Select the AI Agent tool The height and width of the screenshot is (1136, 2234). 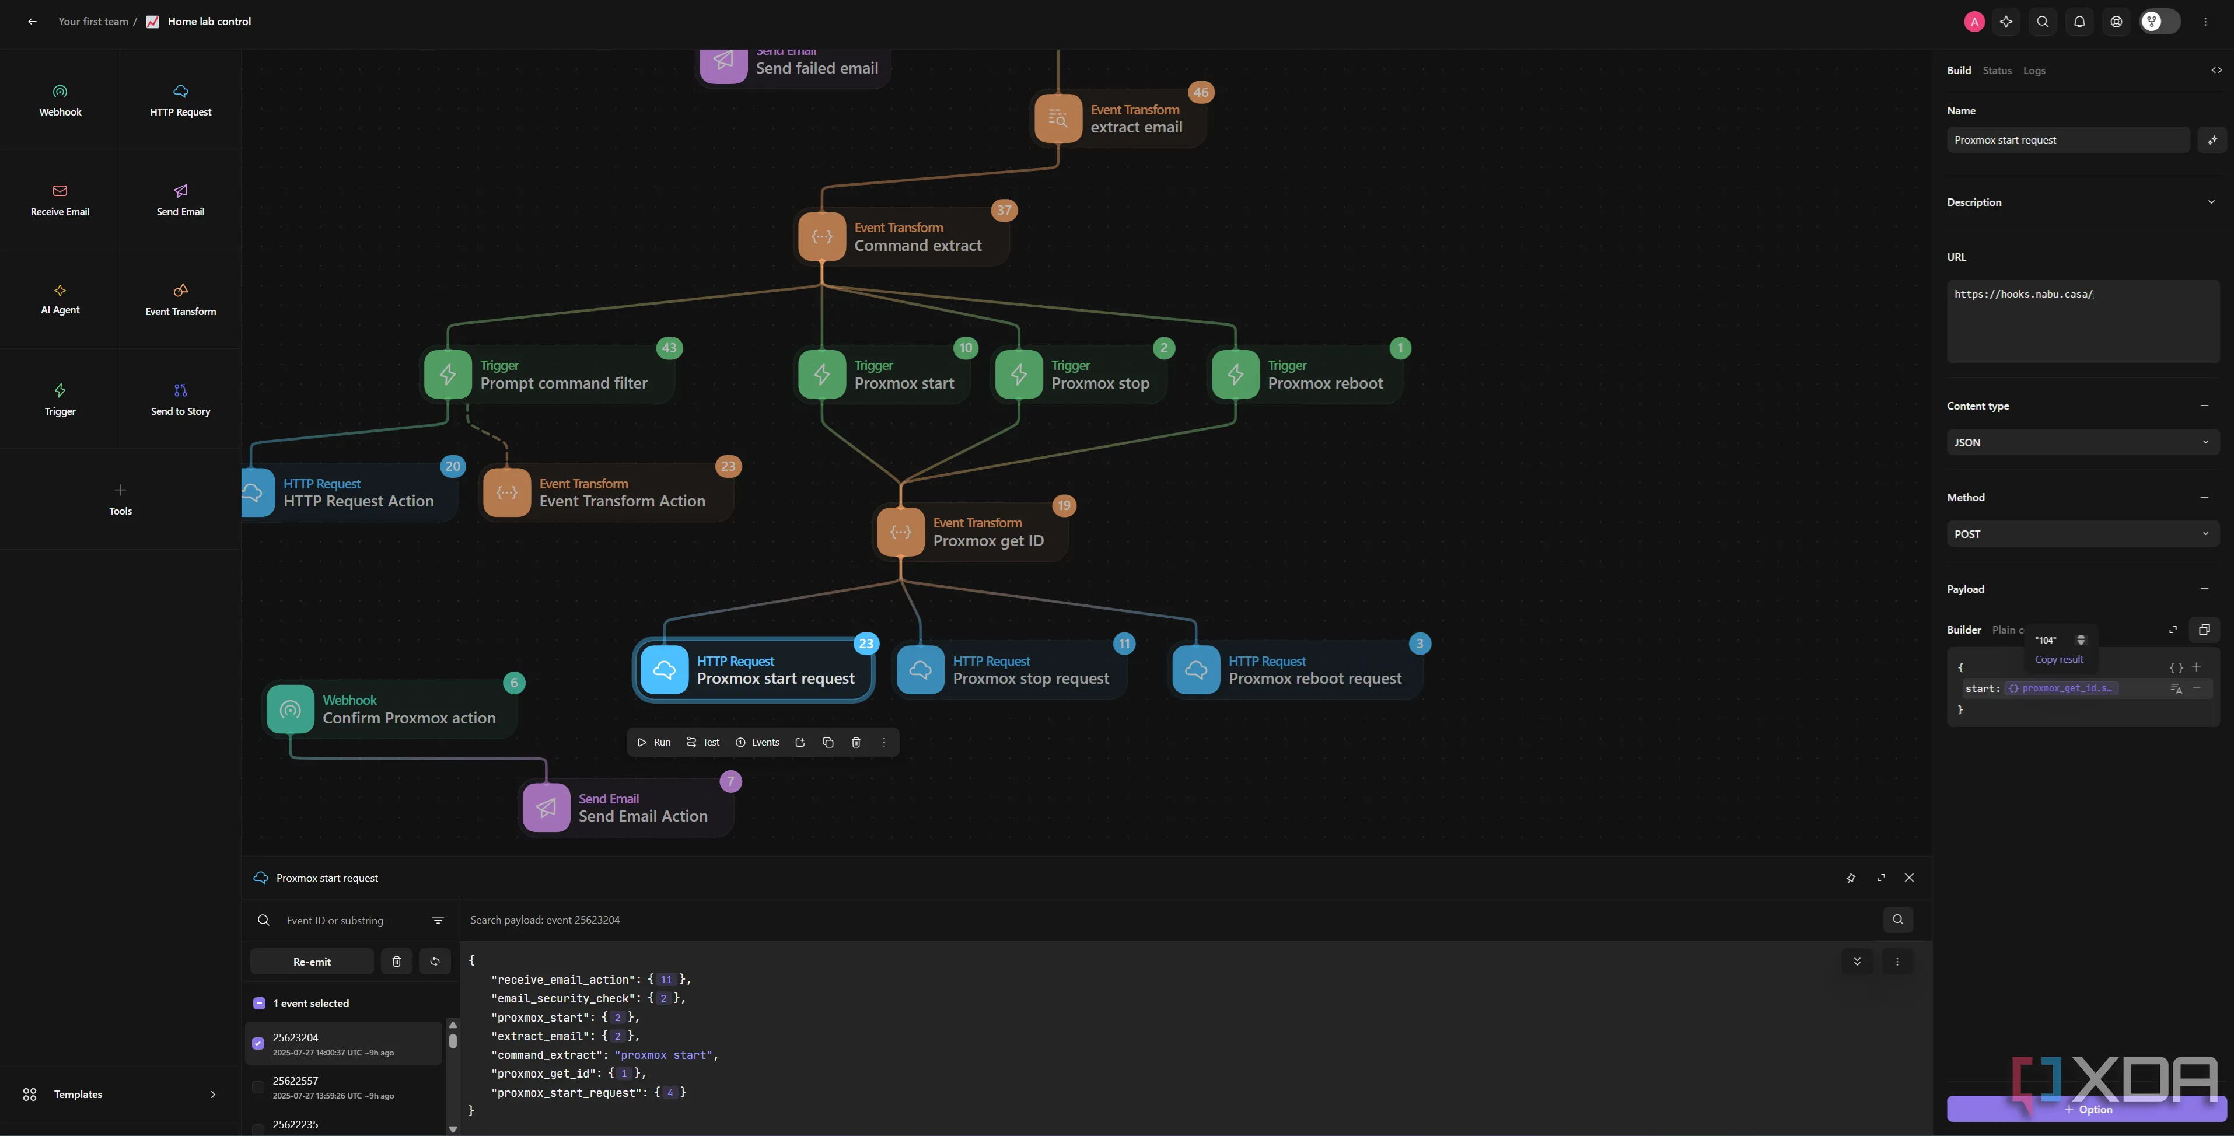(x=60, y=298)
